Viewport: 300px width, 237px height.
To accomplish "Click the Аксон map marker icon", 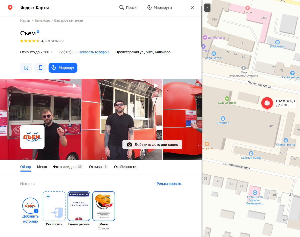I will (247, 8).
